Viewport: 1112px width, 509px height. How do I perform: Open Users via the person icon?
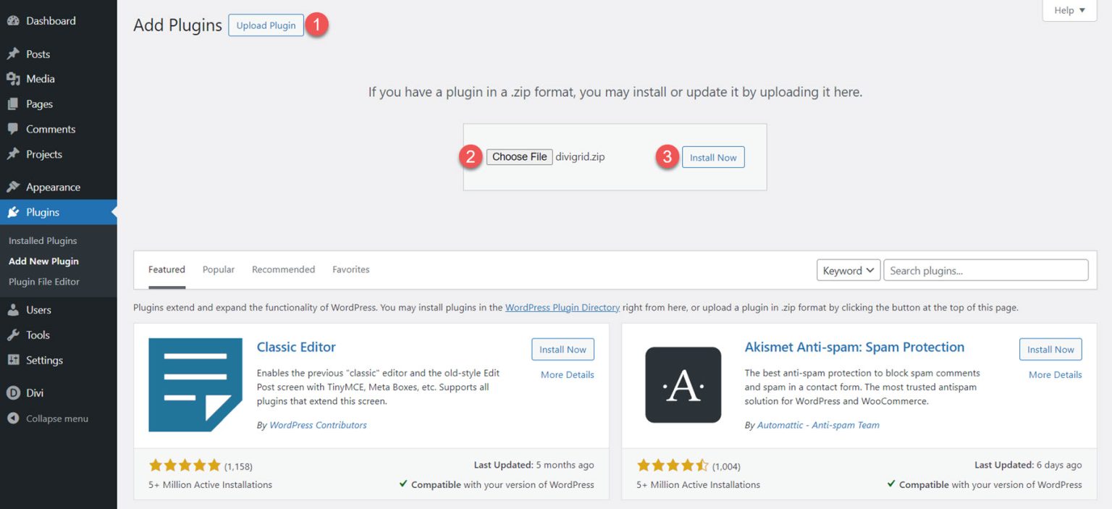click(x=14, y=309)
